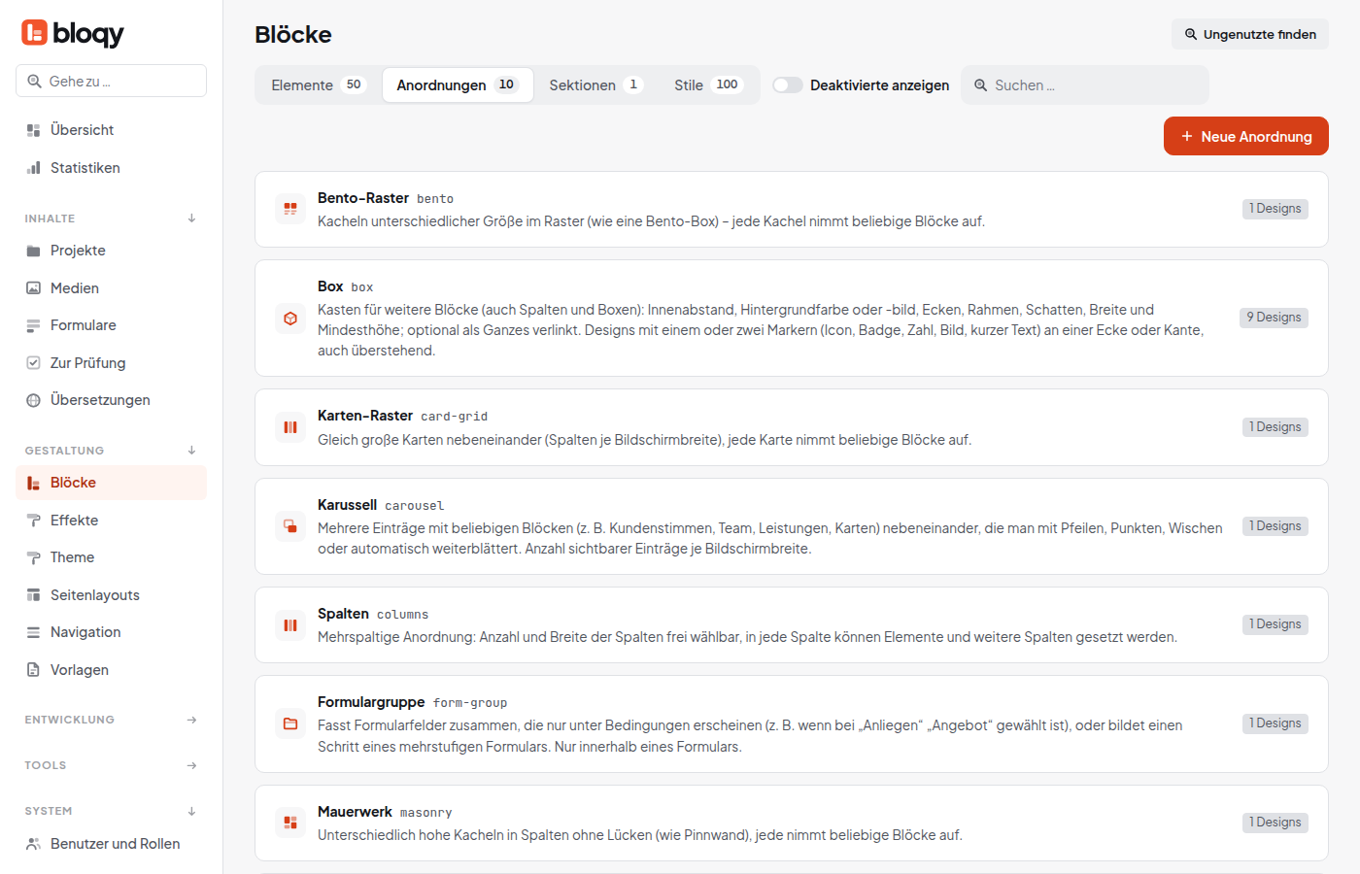This screenshot has height=874, width=1360.
Task: Click the Seitenlayouts layout icon
Action: click(x=33, y=595)
